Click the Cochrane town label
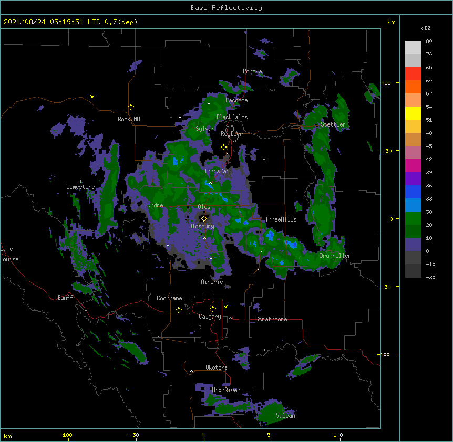 pos(169,298)
